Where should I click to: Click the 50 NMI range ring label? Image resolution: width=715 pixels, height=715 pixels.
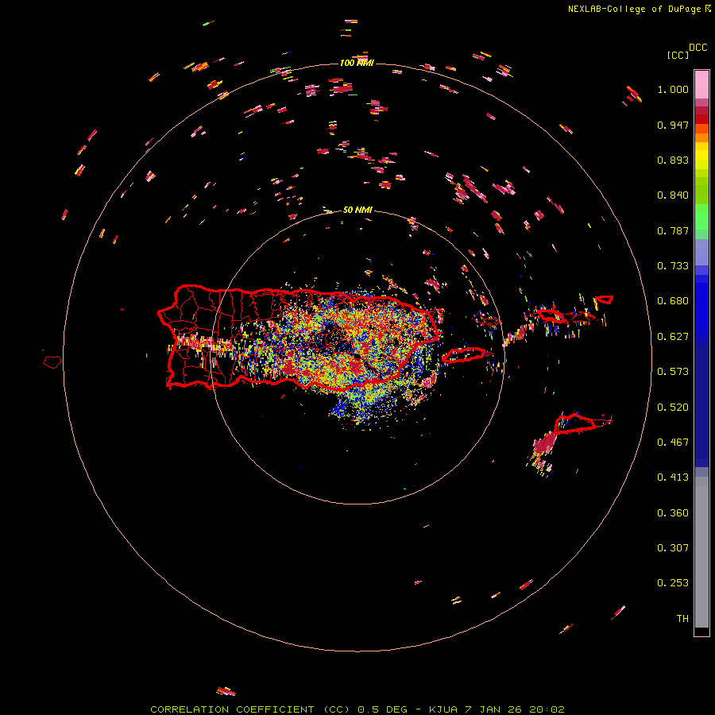tap(357, 210)
